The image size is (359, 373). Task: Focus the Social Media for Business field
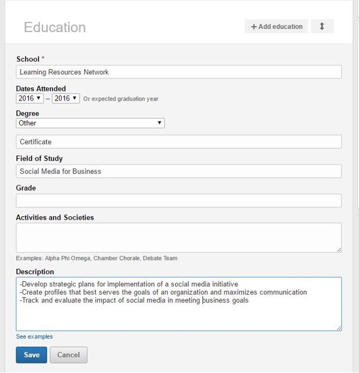click(179, 171)
